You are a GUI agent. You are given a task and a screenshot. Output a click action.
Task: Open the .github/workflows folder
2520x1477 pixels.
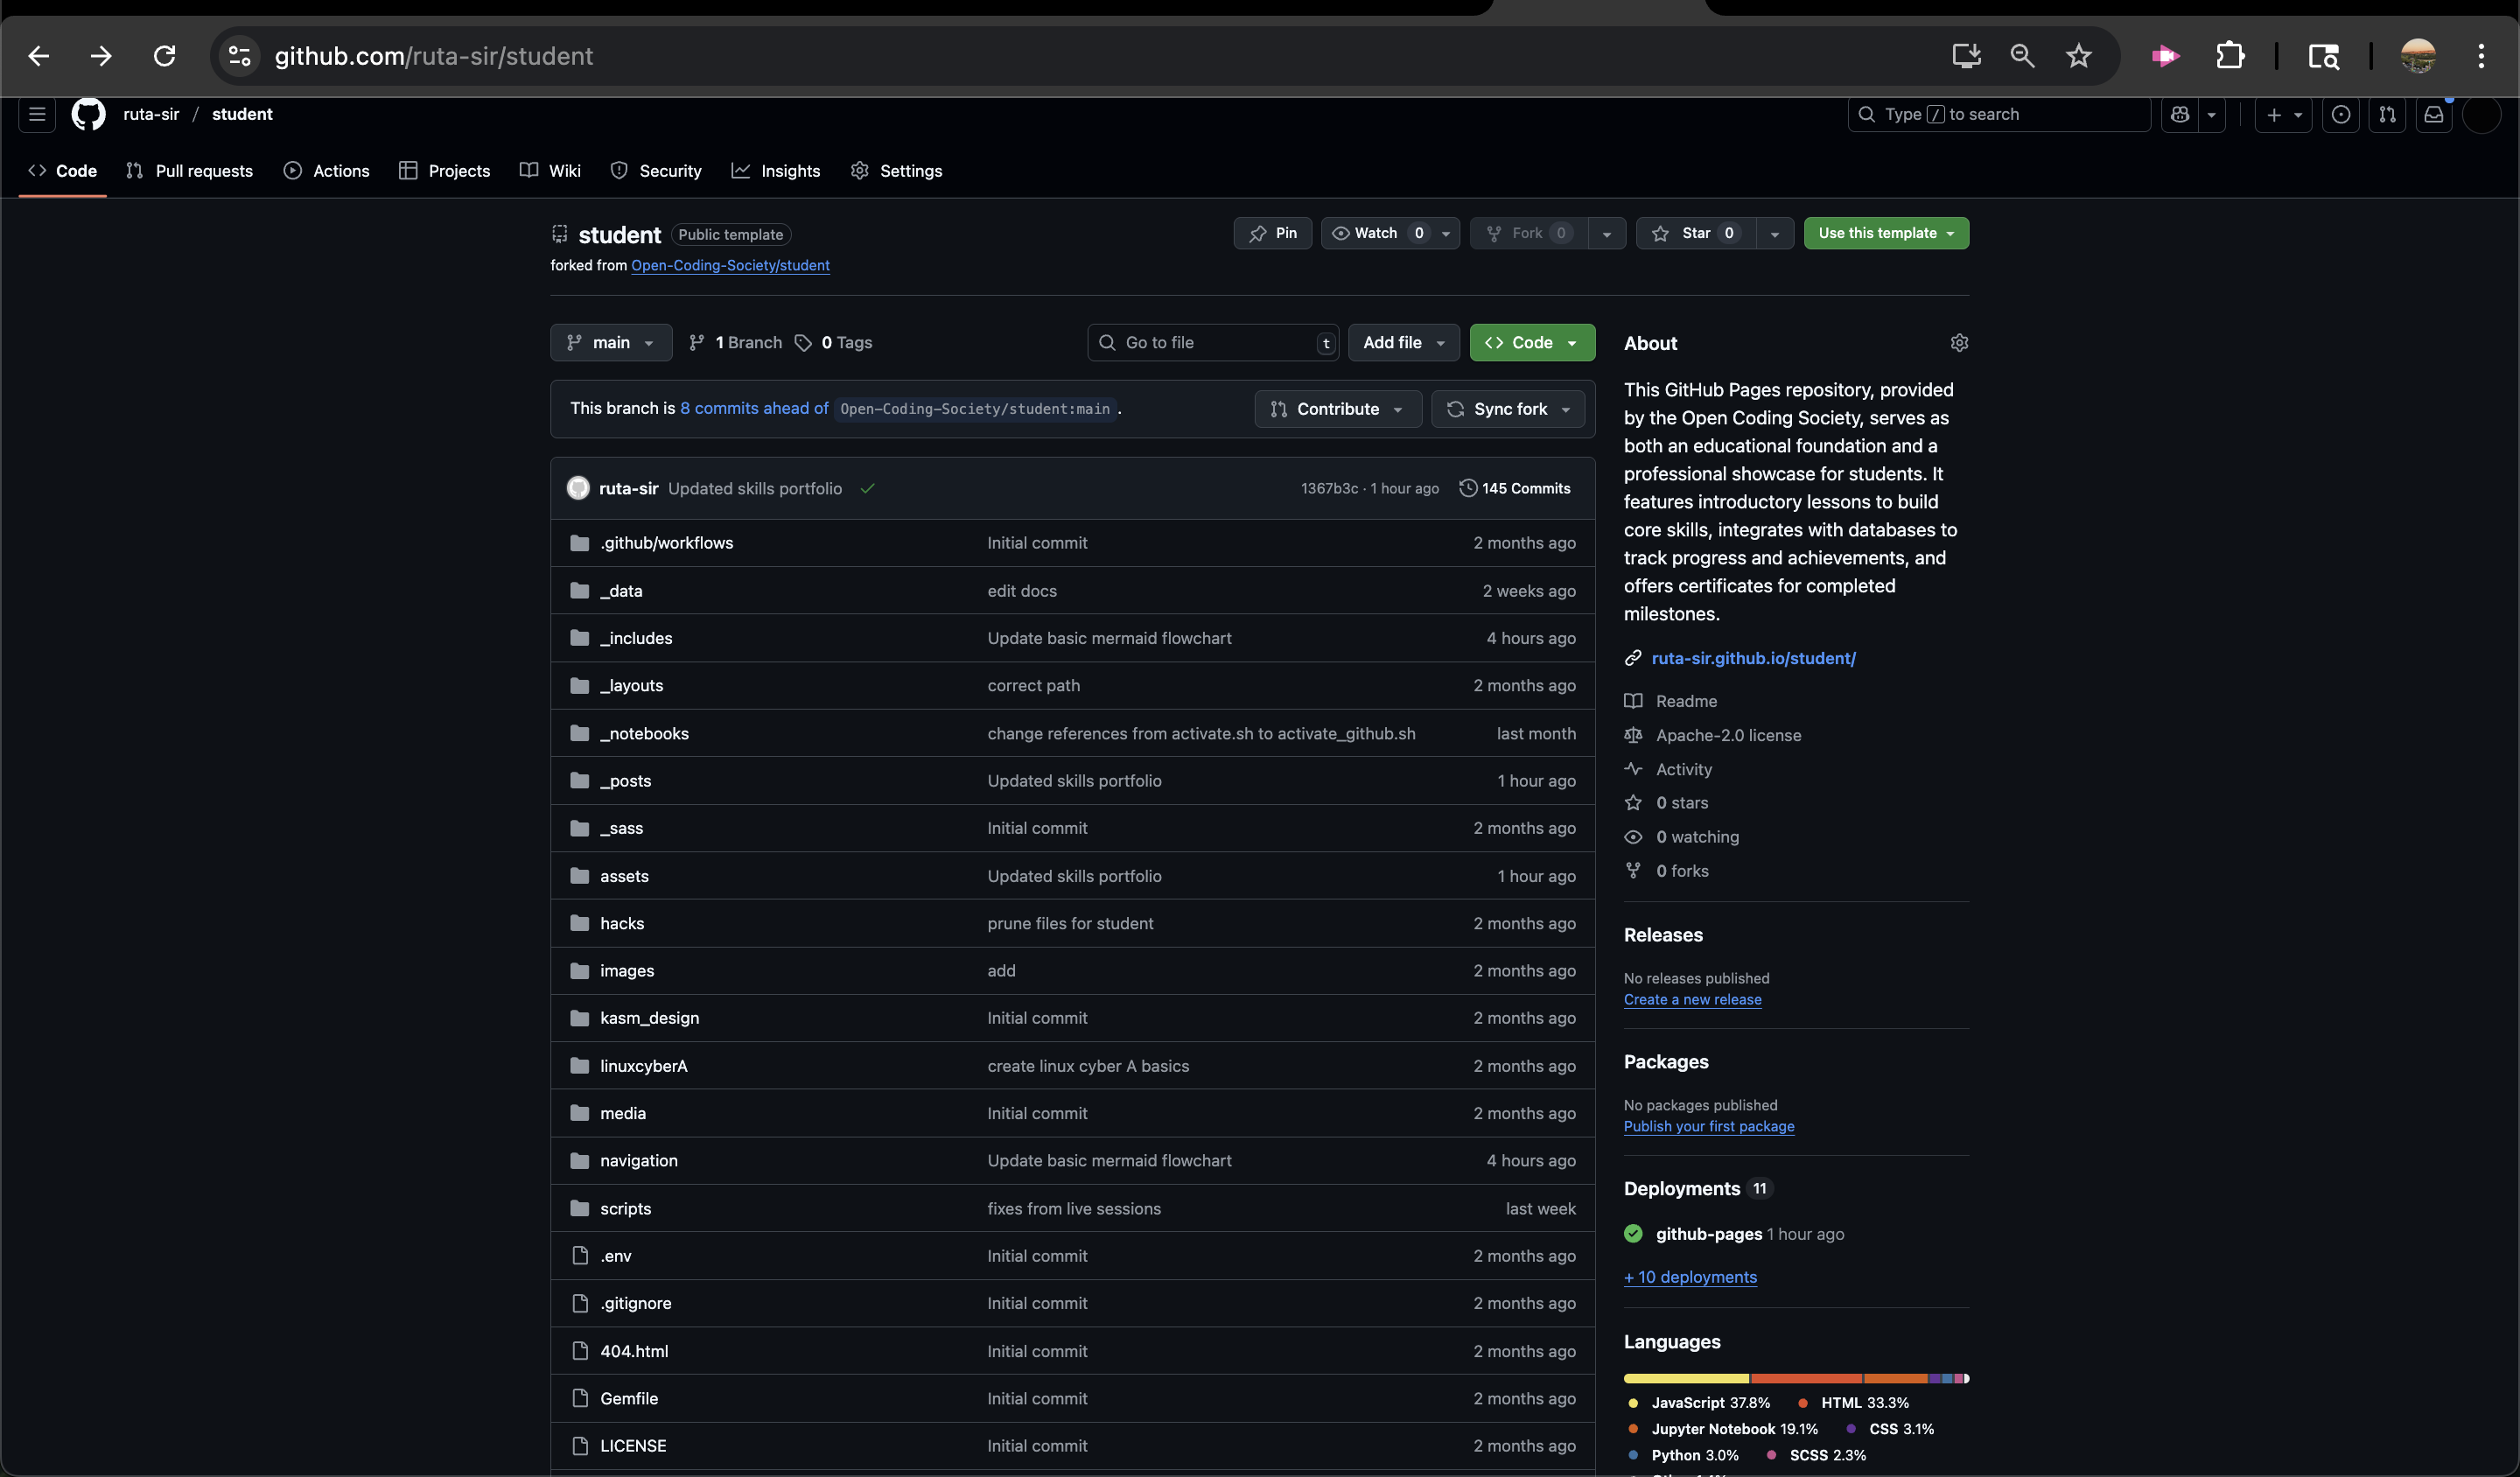tap(666, 543)
